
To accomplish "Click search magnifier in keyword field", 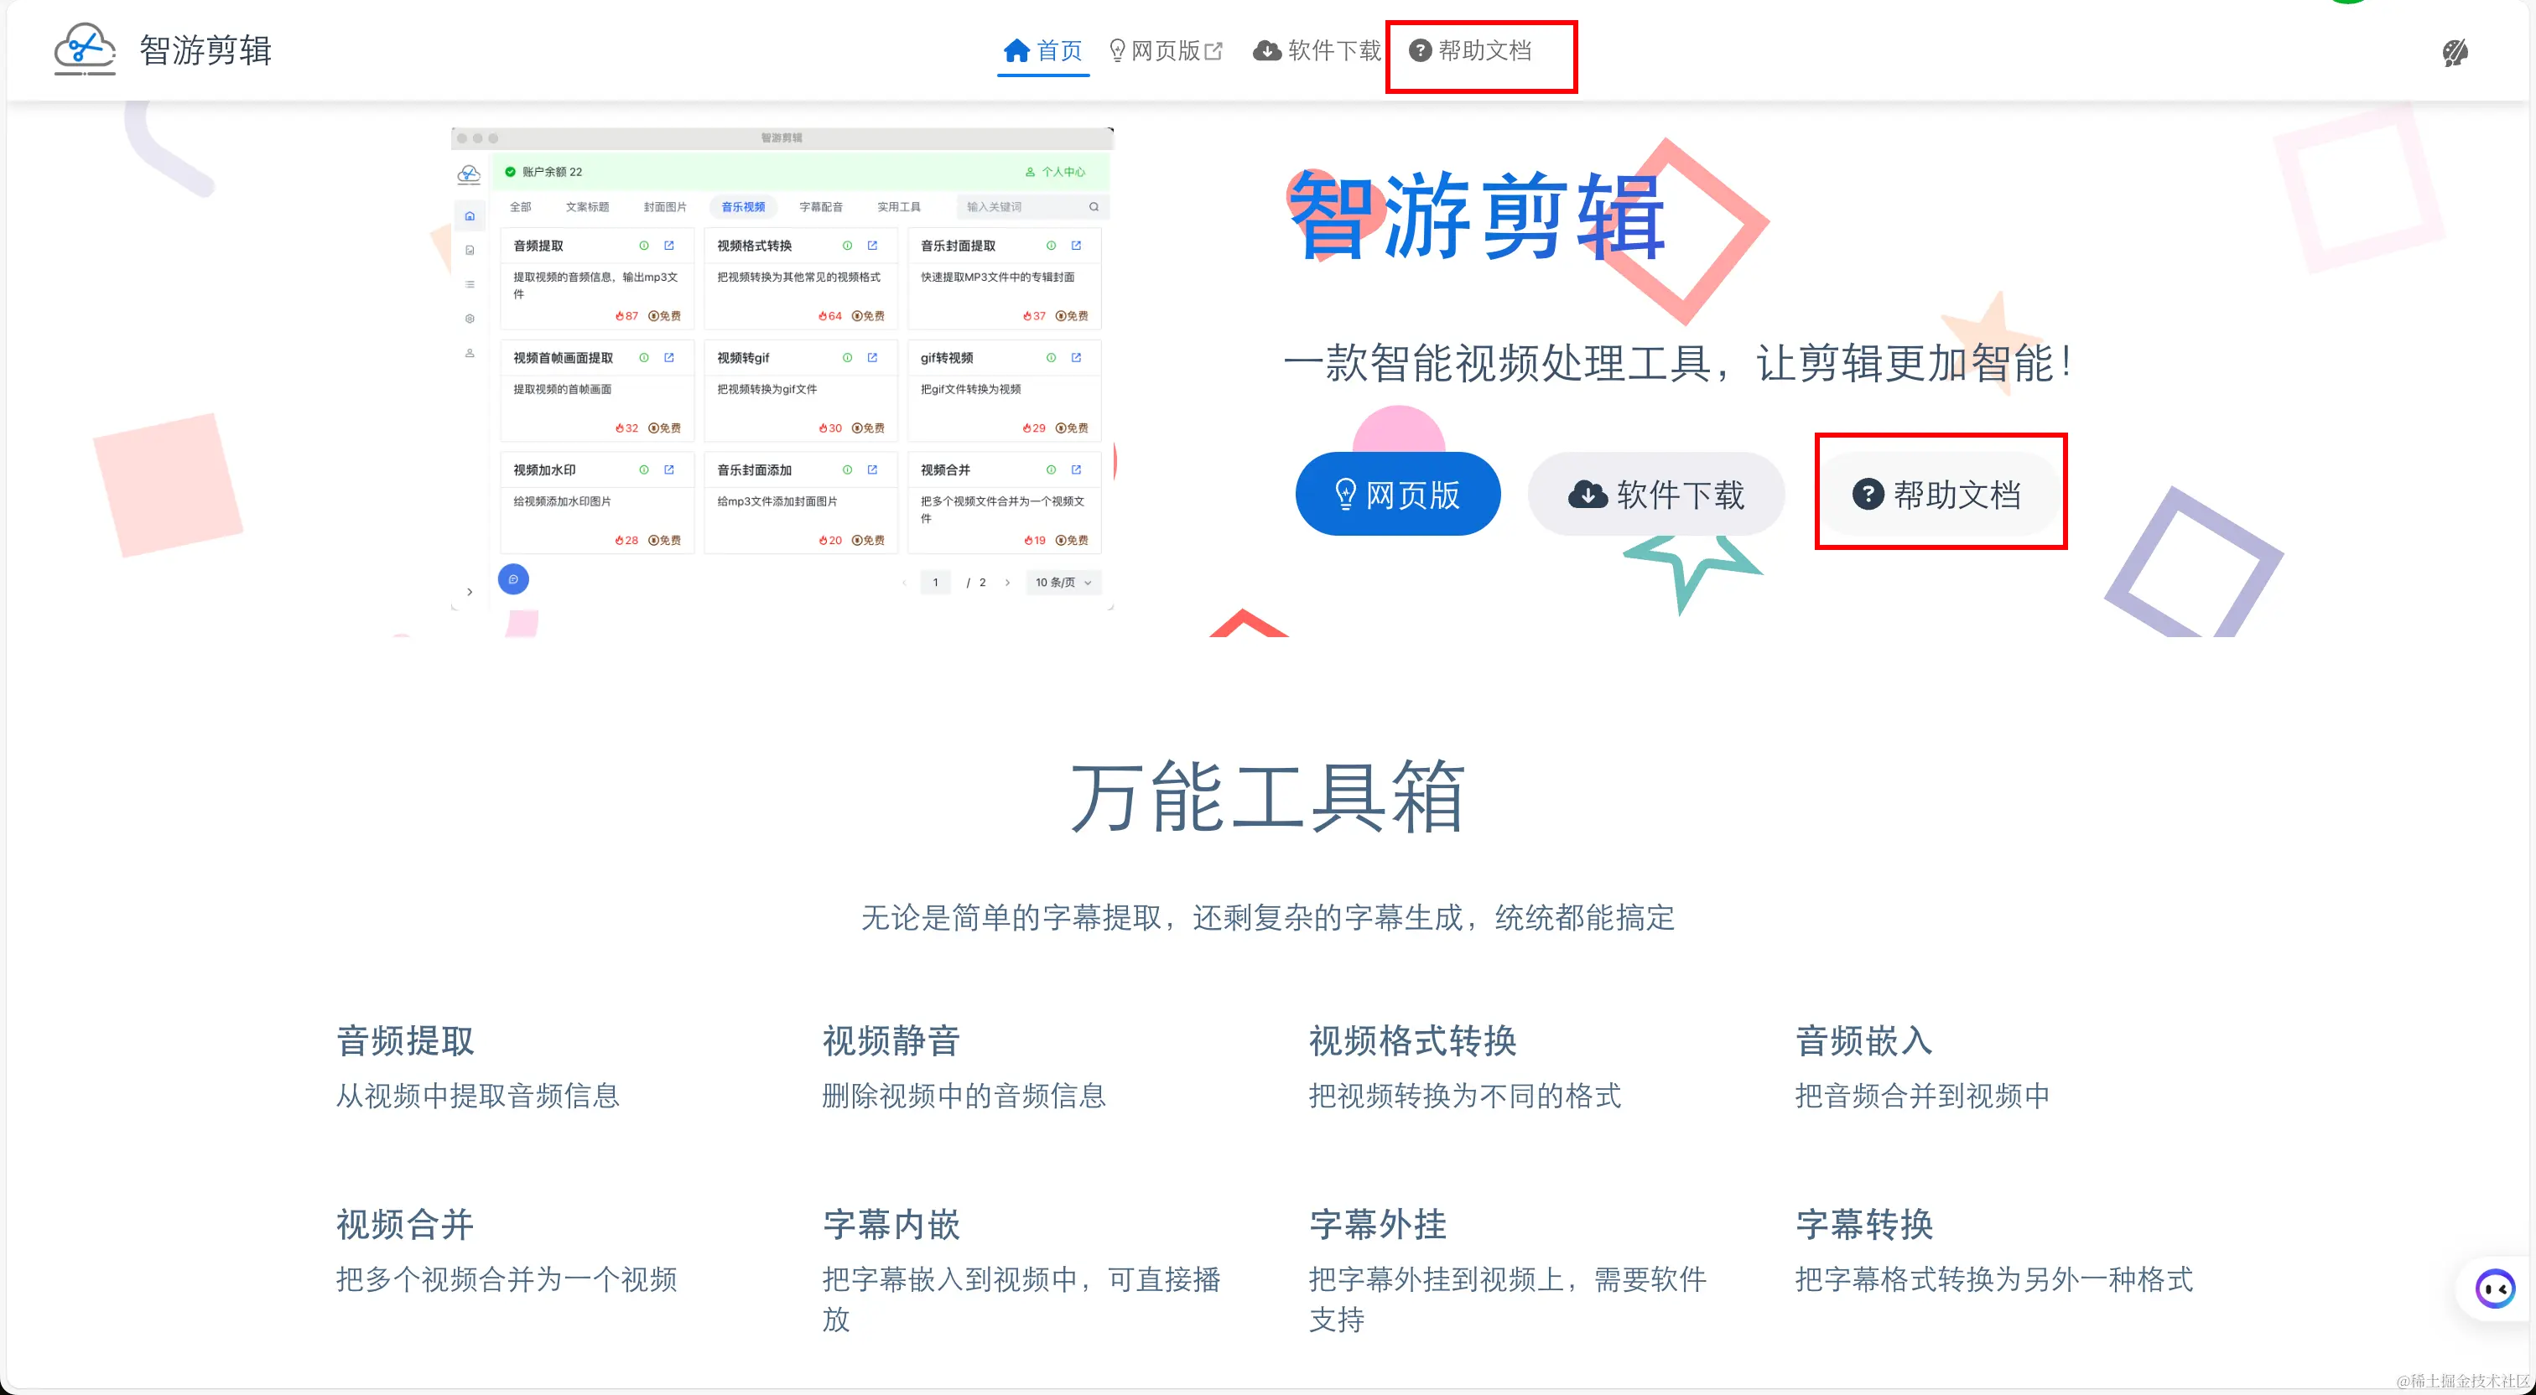I will coord(1093,207).
